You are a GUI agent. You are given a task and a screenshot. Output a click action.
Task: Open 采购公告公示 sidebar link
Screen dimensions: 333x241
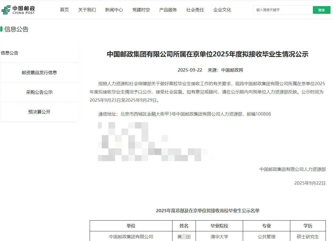[39, 92]
